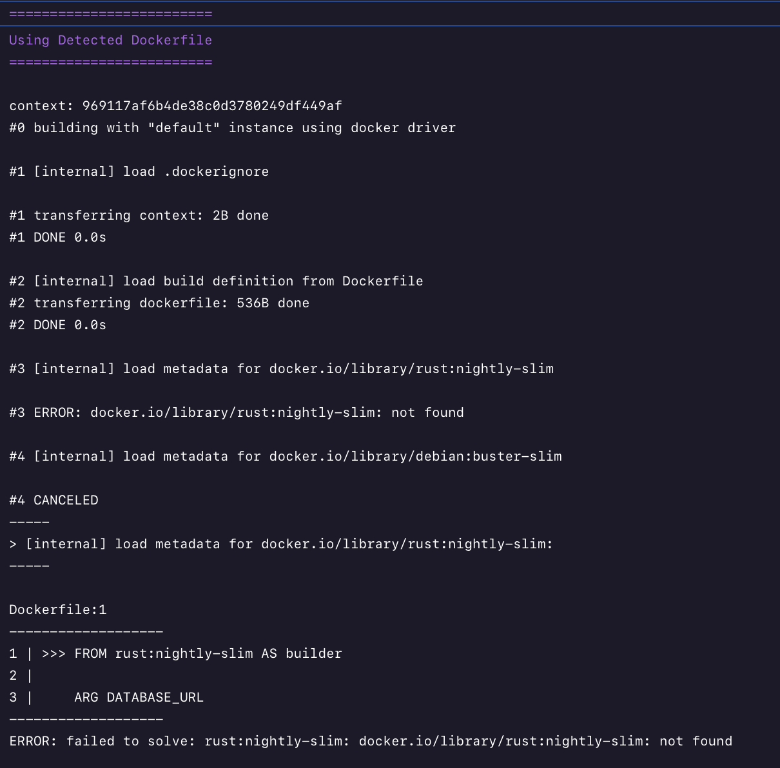Image resolution: width=780 pixels, height=768 pixels.
Task: Click line number '2' in the Dockerfile excerpt
Action: (x=11, y=675)
